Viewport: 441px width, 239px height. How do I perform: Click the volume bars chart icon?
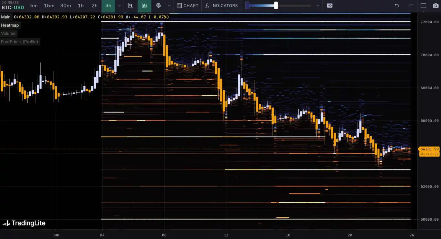(144, 5)
